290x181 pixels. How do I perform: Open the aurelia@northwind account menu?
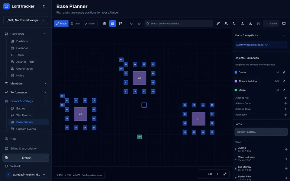pos(25,175)
